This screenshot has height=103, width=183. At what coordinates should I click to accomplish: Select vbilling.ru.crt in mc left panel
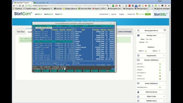pyautogui.click(x=42, y=55)
